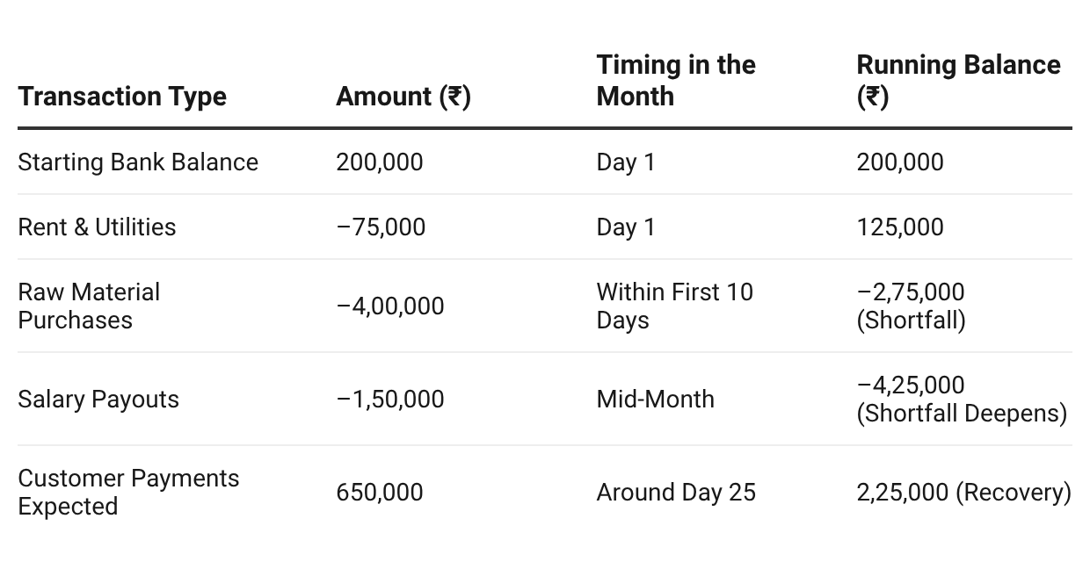Select the Around Day 25 cell
This screenshot has width=1090, height=569.
point(676,493)
